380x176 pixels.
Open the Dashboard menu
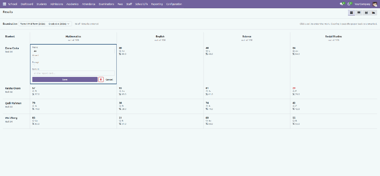(x=27, y=4)
